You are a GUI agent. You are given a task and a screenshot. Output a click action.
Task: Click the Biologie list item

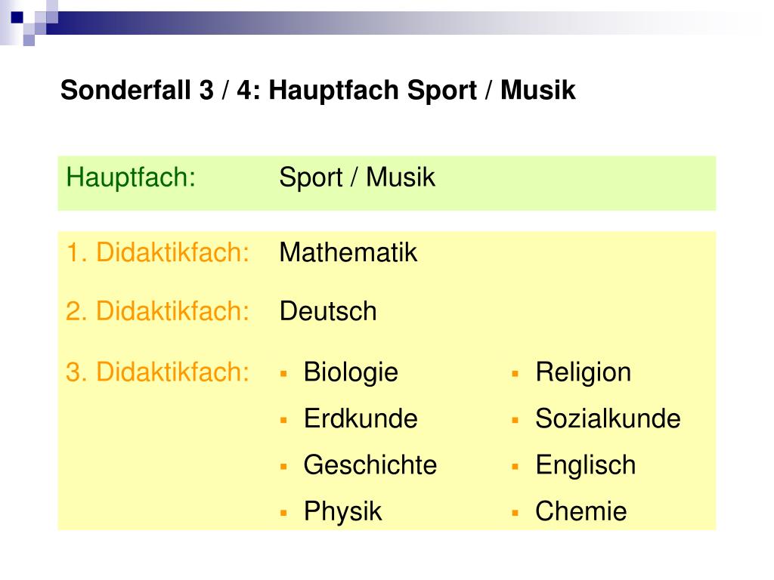click(x=351, y=372)
